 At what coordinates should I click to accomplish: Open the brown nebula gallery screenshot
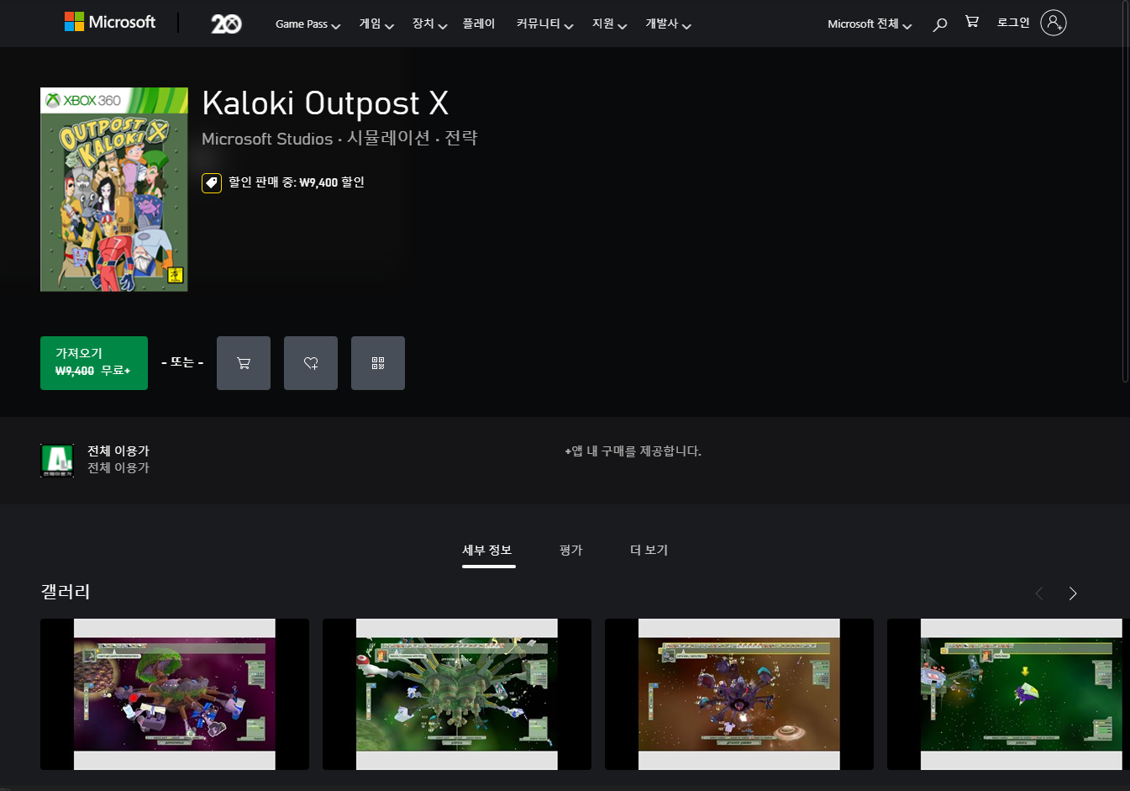(739, 694)
